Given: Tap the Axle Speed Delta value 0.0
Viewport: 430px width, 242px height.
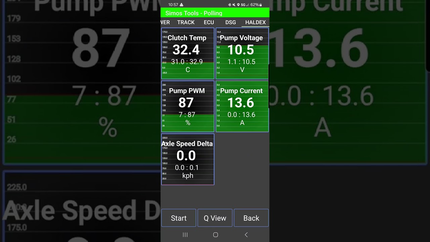Looking at the screenshot, I should click(x=186, y=156).
